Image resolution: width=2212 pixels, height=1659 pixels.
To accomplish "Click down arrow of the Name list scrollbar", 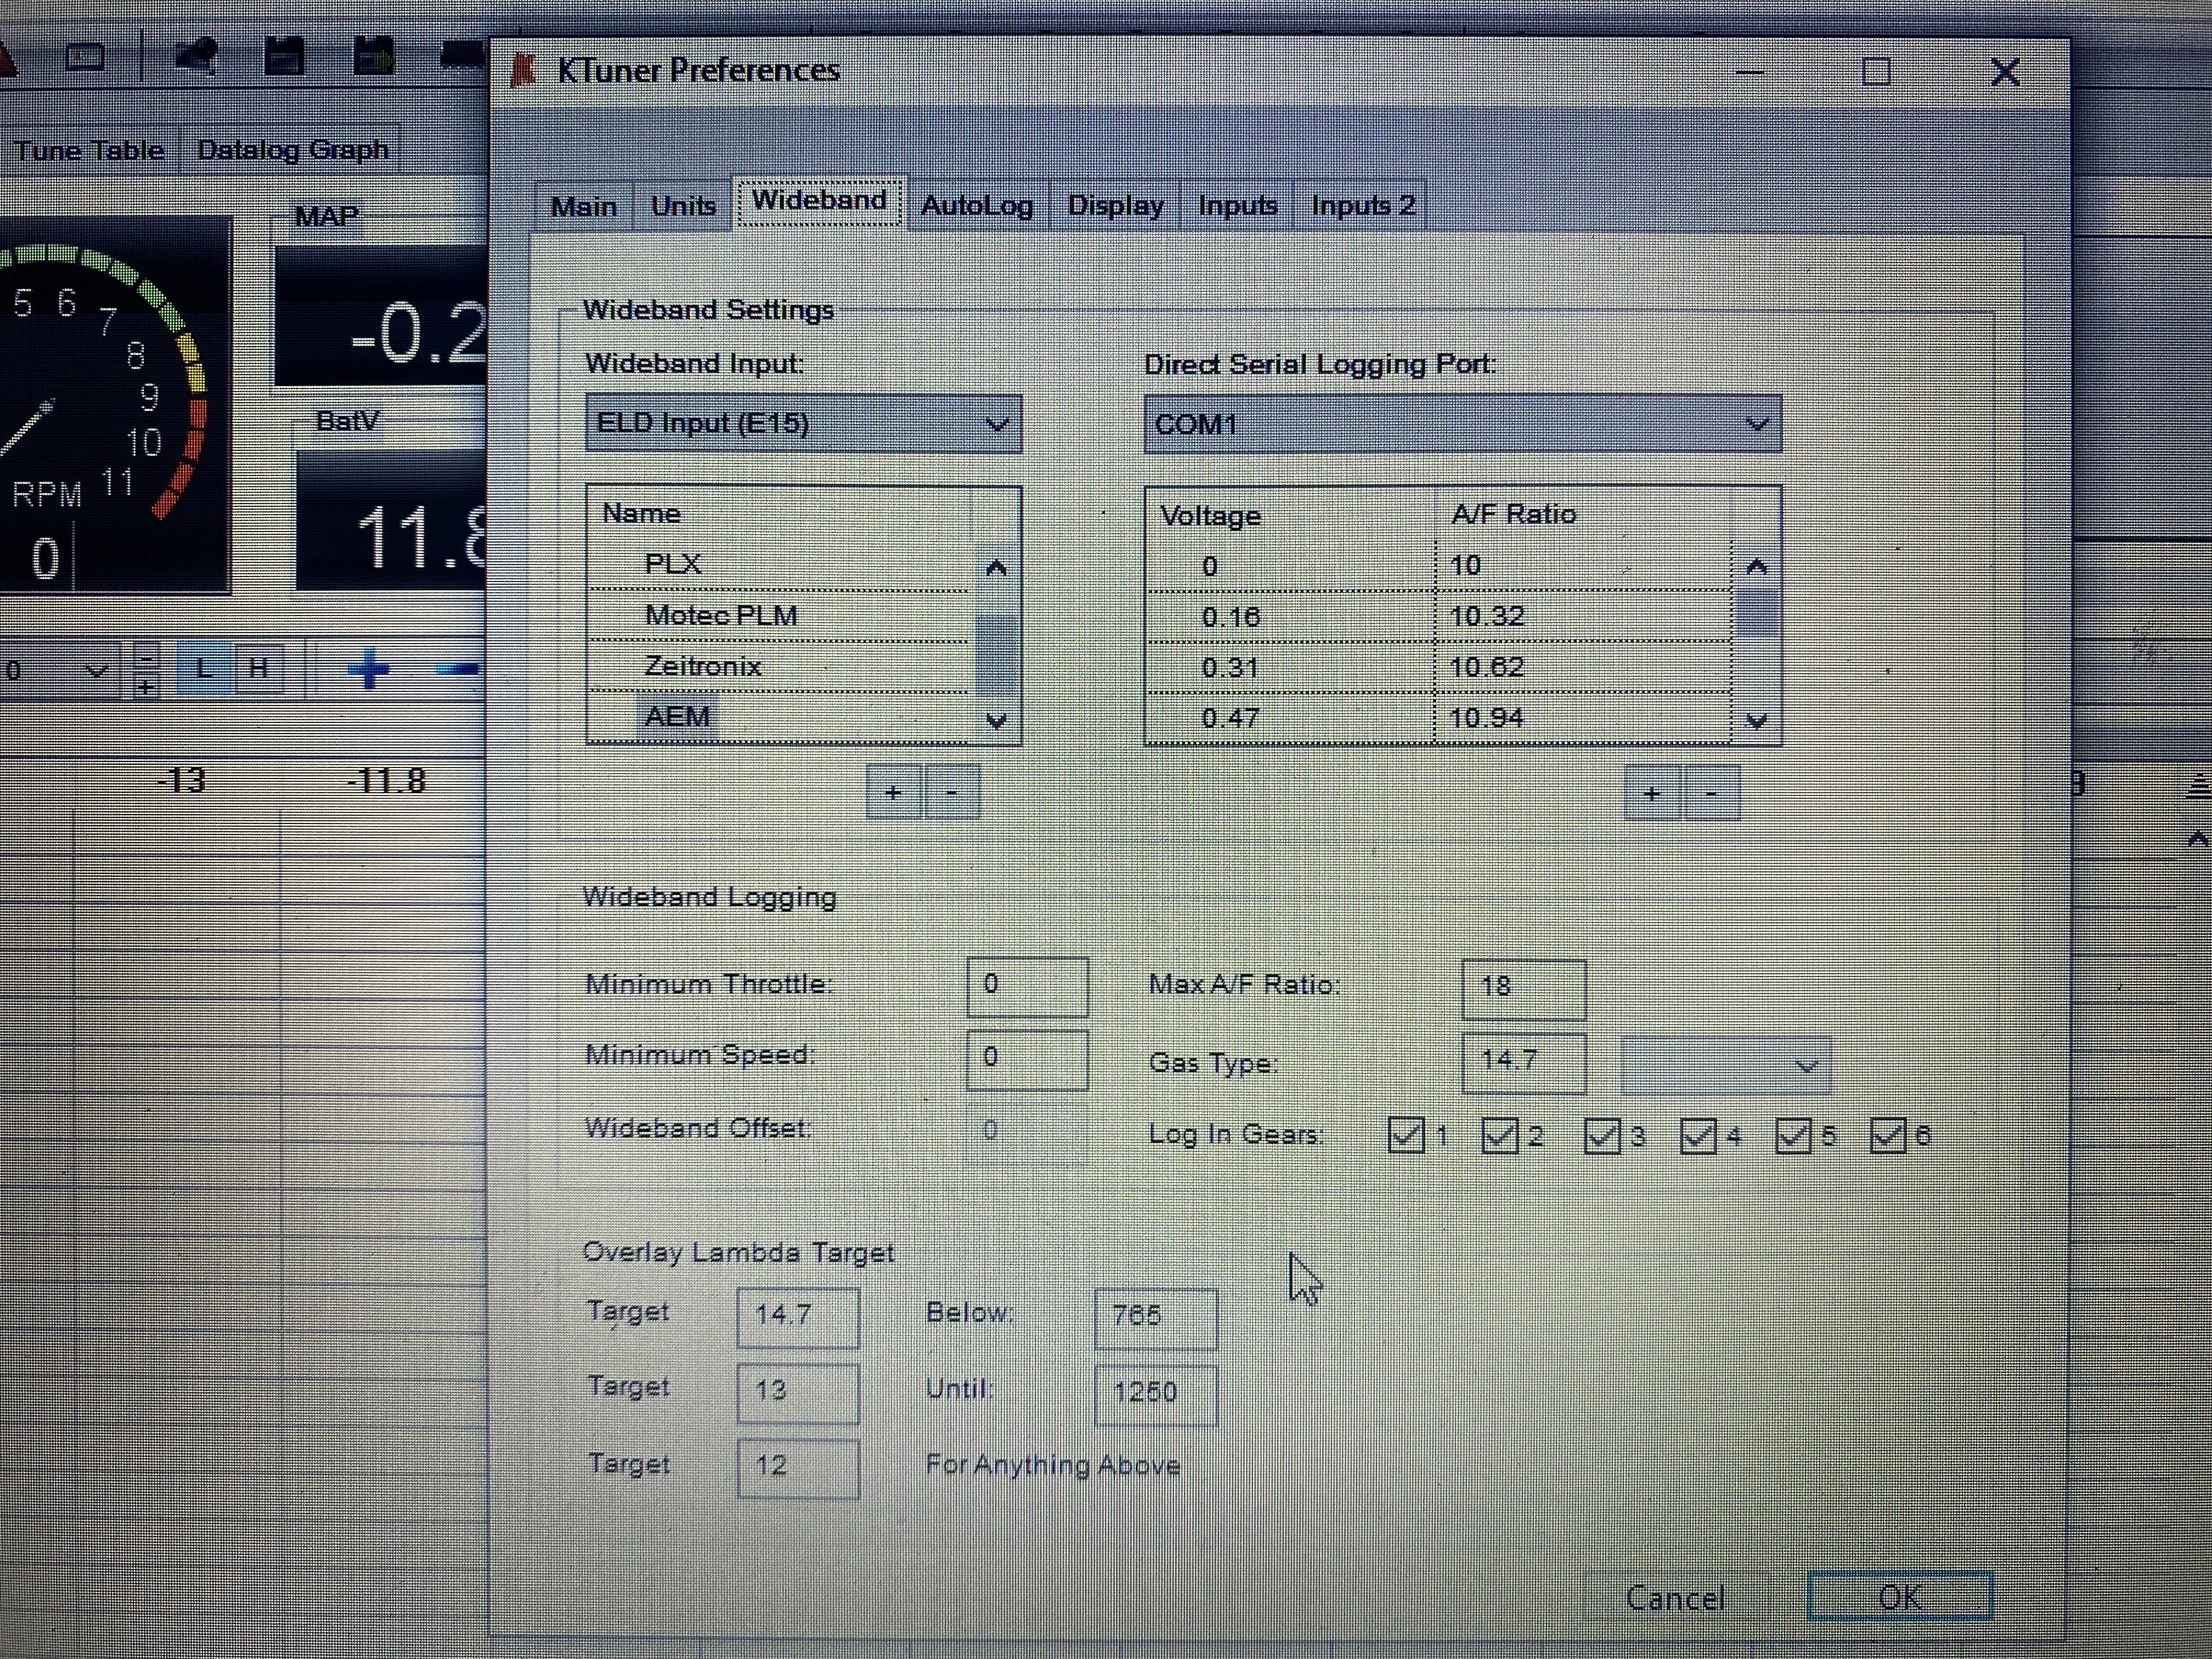I will [x=996, y=720].
